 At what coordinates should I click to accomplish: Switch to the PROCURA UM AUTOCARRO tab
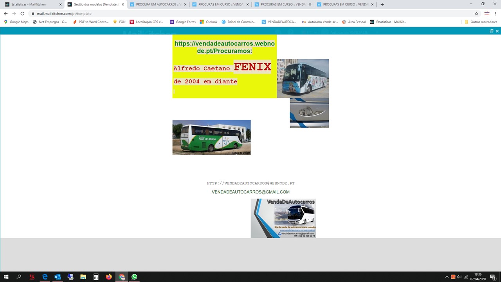tap(157, 4)
